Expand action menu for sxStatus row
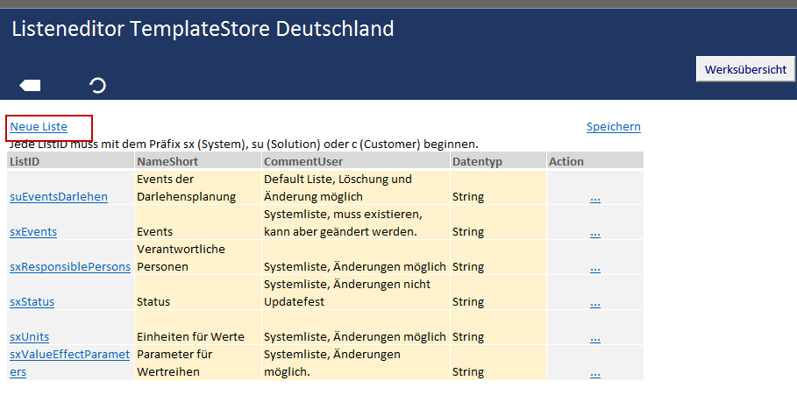Screen dimensions: 797x402 (594, 302)
